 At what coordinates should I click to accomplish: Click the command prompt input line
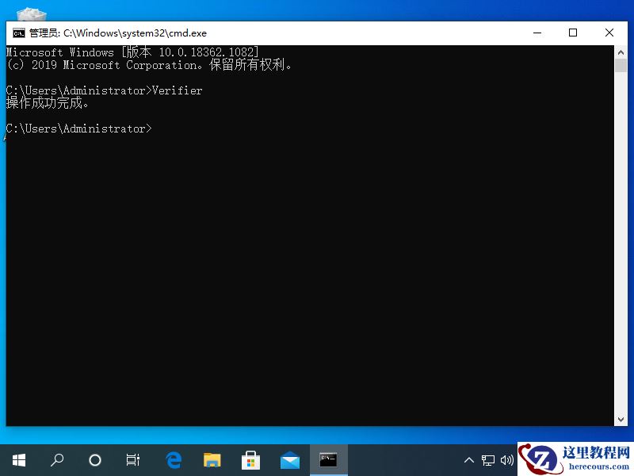pos(158,129)
